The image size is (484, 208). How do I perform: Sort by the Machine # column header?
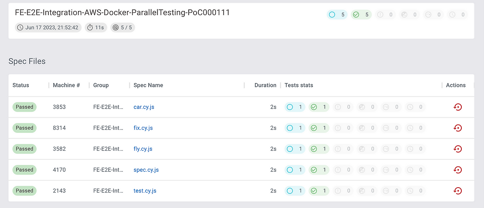point(66,85)
